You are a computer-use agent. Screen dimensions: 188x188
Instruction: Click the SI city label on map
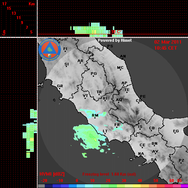tap(67, 64)
